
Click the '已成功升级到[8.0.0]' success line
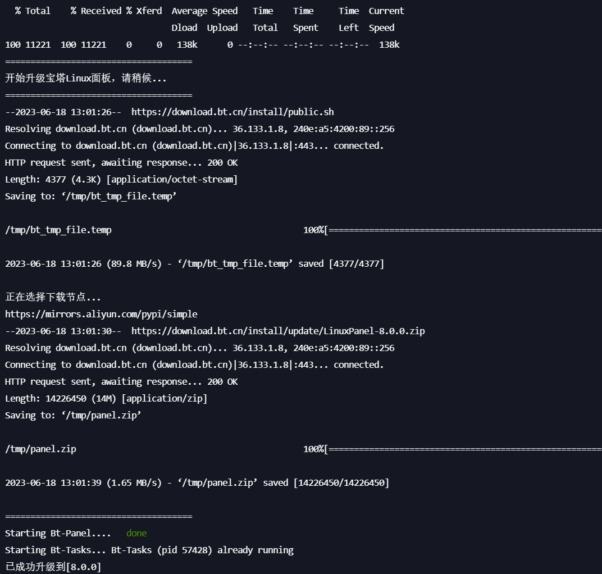click(x=53, y=567)
